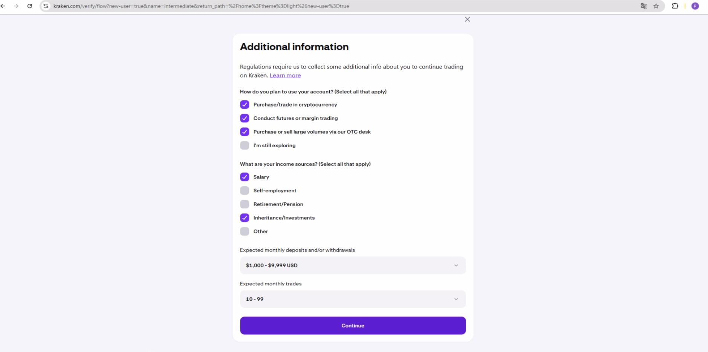Reload the Kraken page
The image size is (708, 352).
30,6
